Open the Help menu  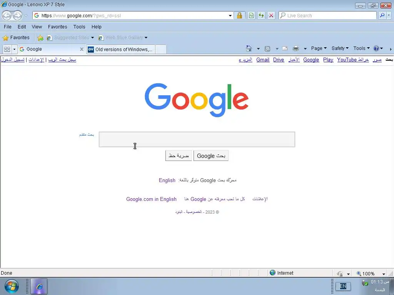tap(96, 27)
